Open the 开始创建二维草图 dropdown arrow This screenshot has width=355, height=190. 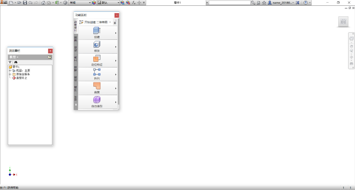pos(110,22)
